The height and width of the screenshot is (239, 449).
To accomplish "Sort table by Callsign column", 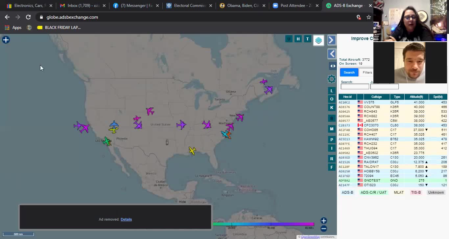I will tap(376, 97).
